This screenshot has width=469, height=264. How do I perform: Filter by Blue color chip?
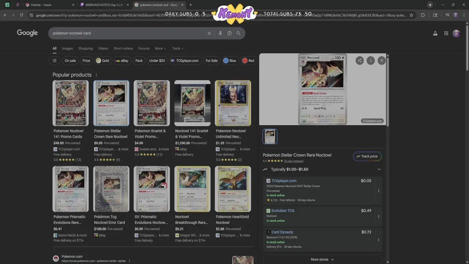click(x=230, y=60)
